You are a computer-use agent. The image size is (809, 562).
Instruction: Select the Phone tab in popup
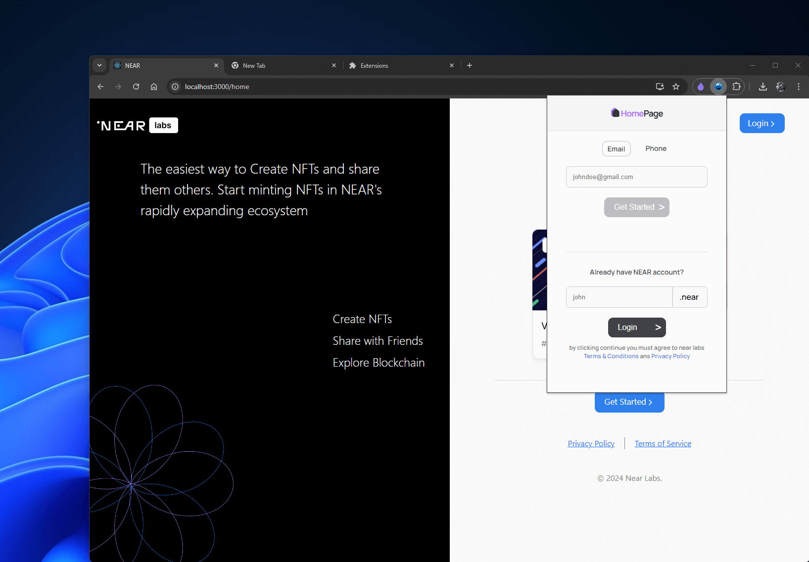[x=656, y=148]
